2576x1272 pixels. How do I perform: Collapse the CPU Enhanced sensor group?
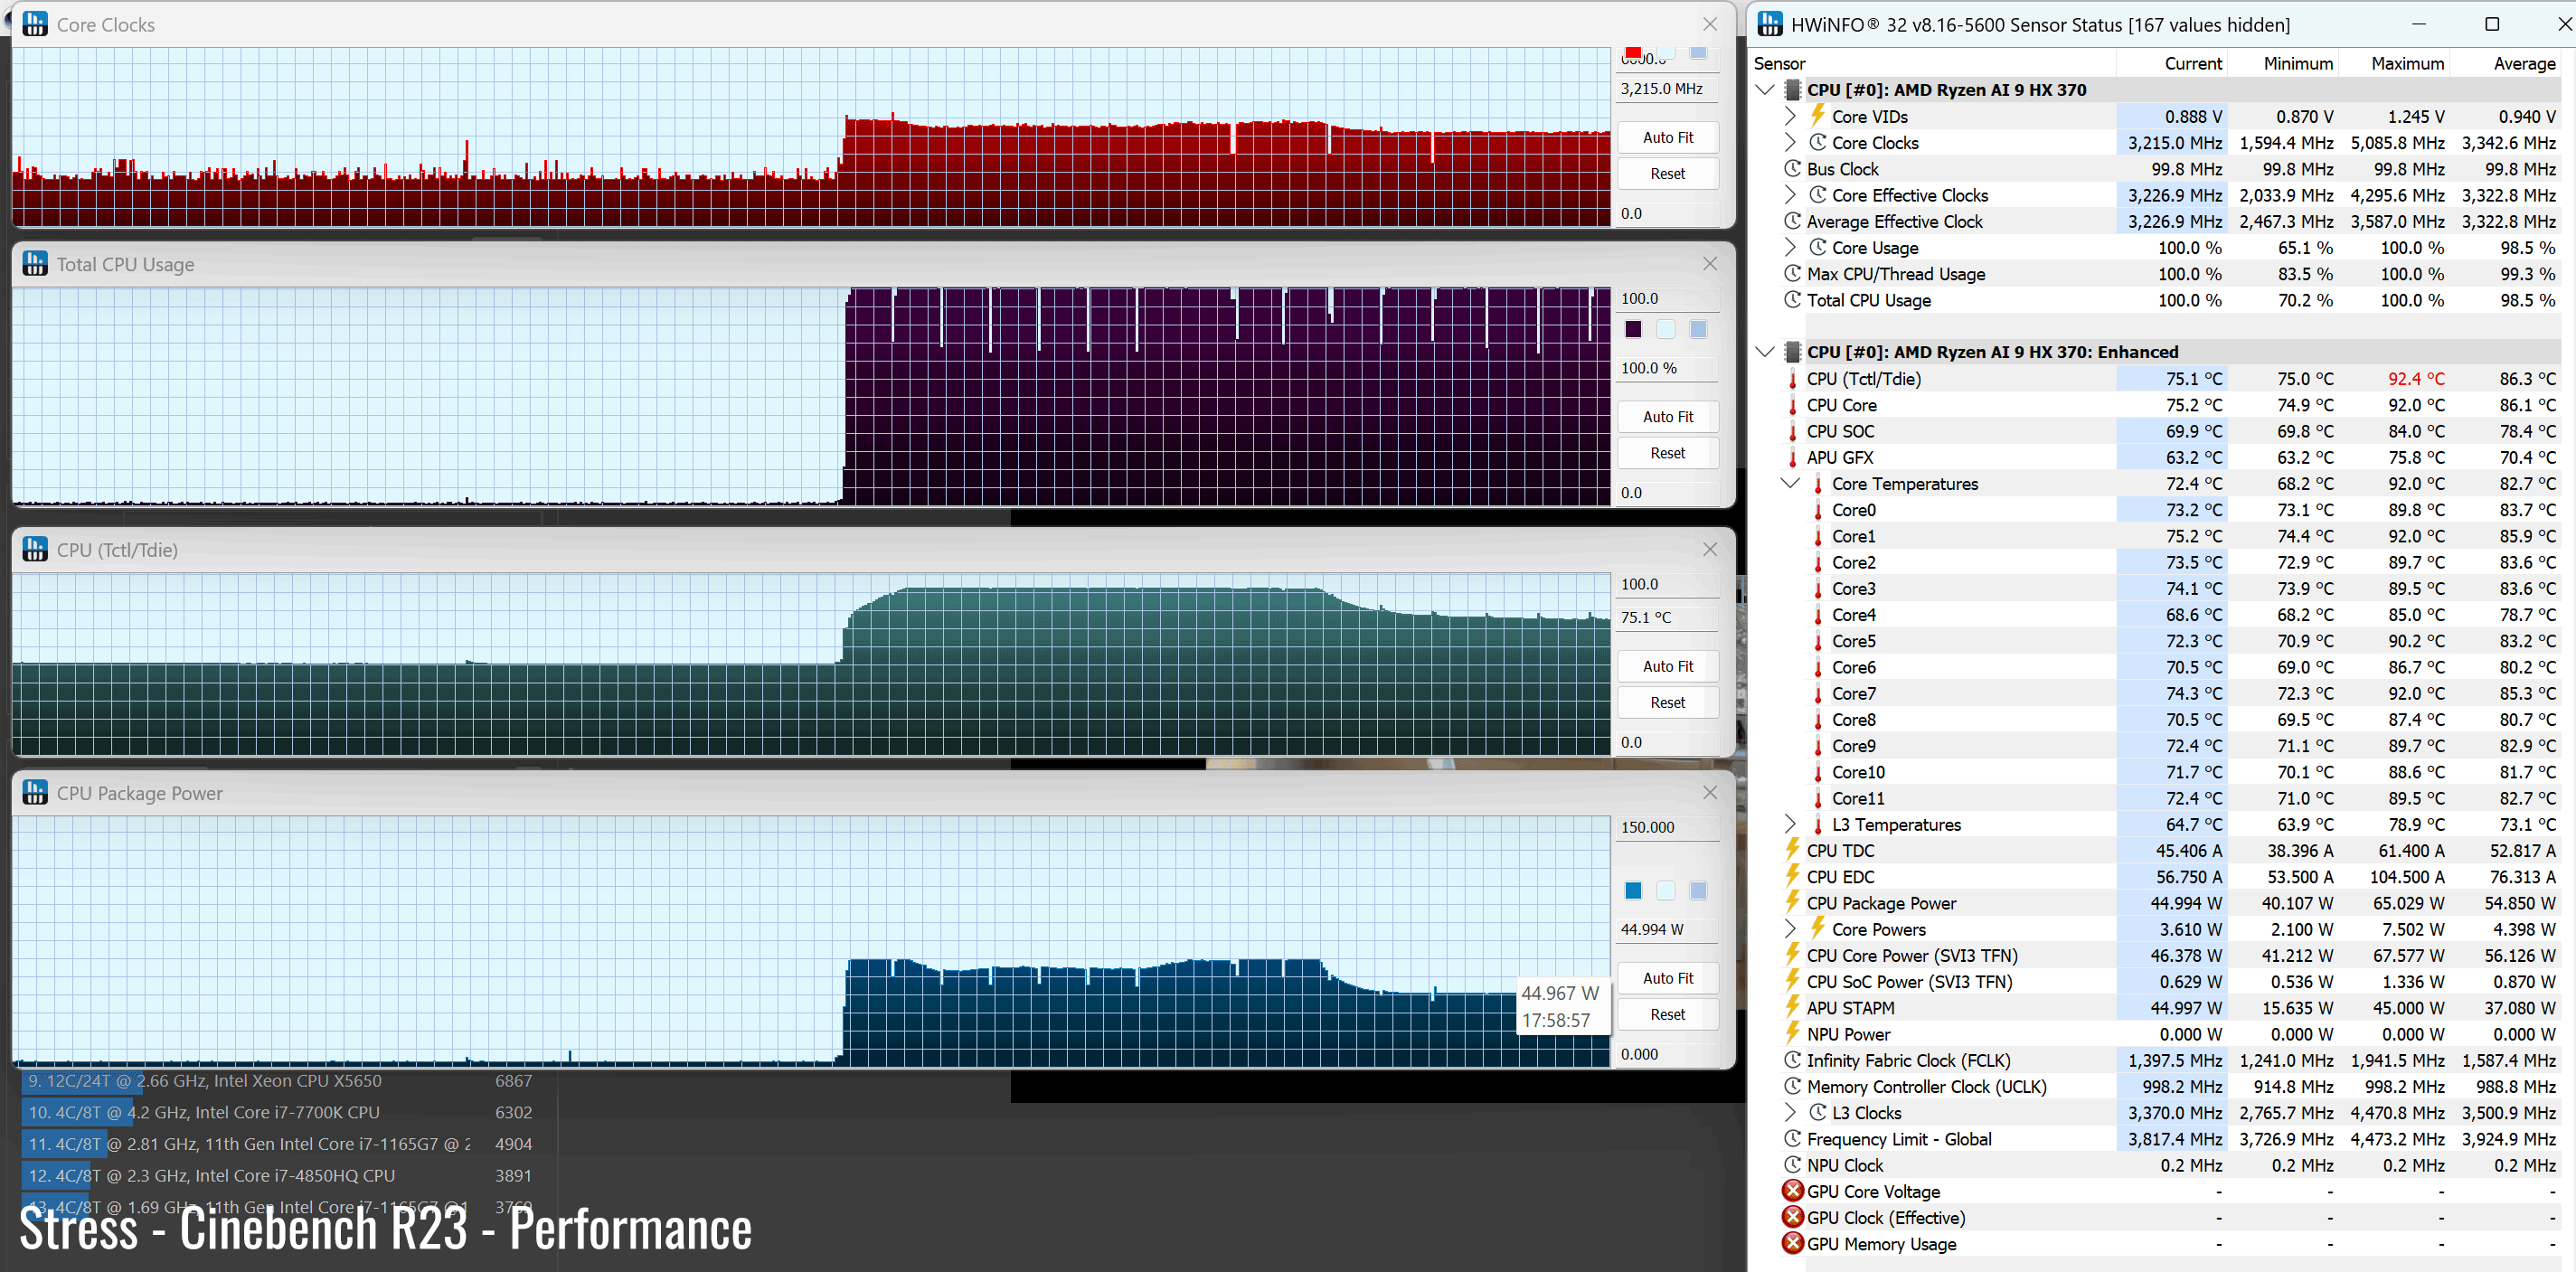point(1765,352)
